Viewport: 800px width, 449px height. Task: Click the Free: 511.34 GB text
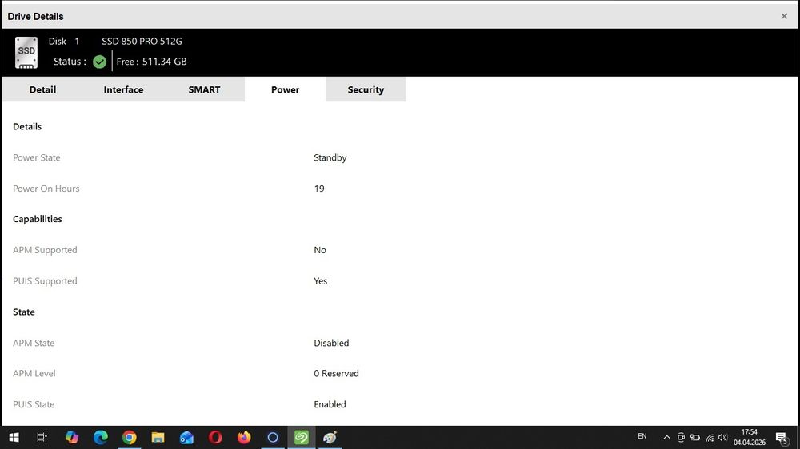point(151,62)
